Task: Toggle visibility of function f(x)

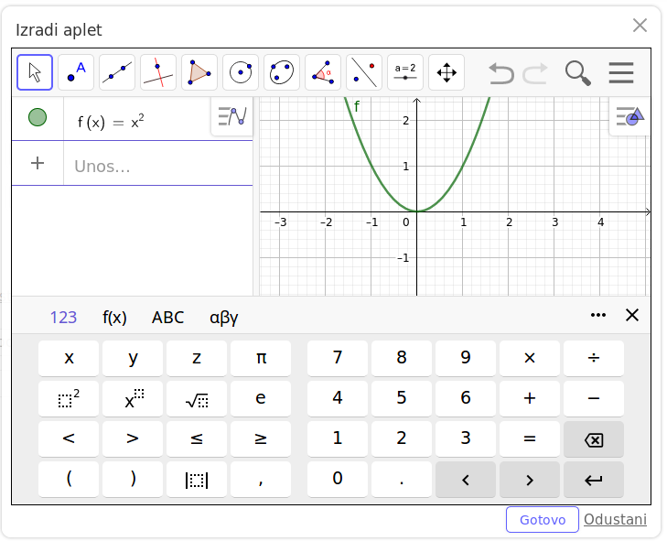Action: [x=38, y=117]
